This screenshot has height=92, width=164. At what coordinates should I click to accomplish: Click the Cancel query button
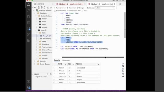[63, 8]
